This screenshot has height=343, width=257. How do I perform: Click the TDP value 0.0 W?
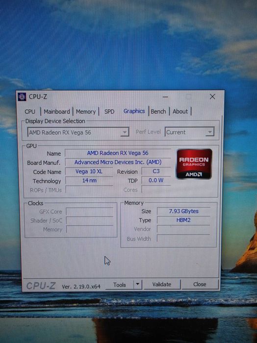point(156,180)
